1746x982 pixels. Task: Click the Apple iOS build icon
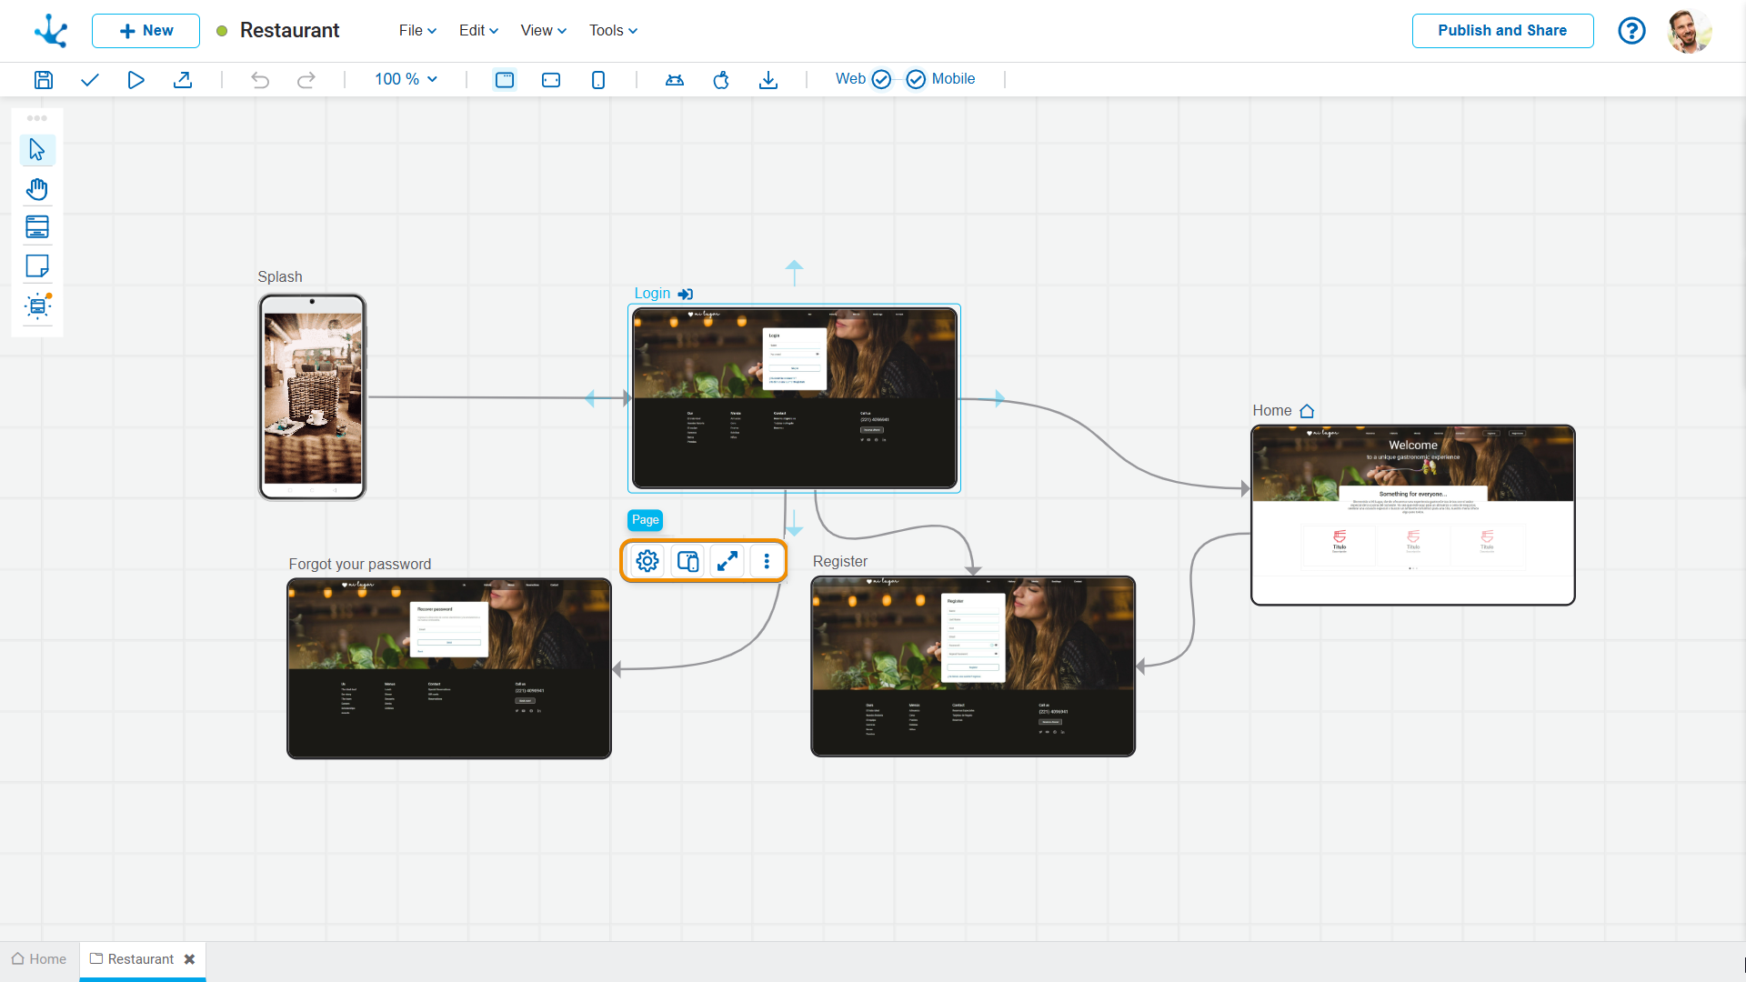click(721, 80)
